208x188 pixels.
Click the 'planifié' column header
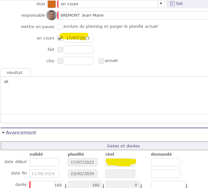point(76,154)
